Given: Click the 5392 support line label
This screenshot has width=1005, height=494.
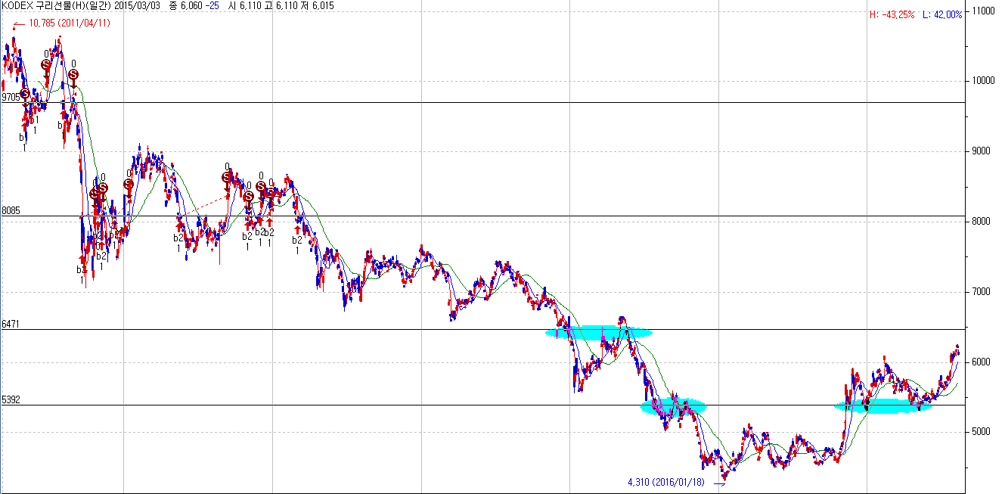Looking at the screenshot, I should 11,399.
